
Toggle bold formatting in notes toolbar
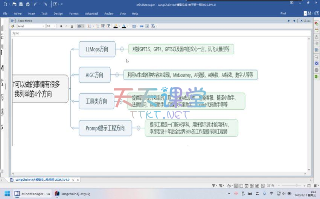pos(61,26)
